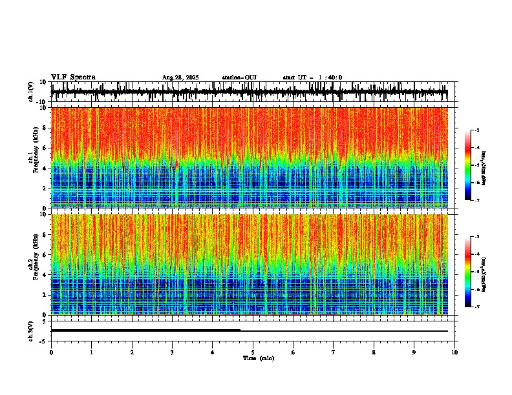Click time axis tick label "5"
Image resolution: width=512 pixels, height=395 pixels.
[x=253, y=352]
